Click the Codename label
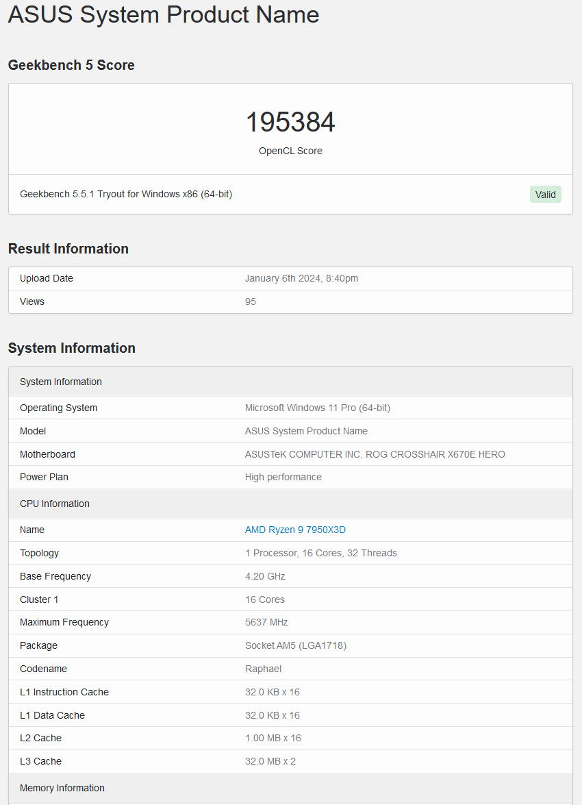582x805 pixels. point(43,669)
